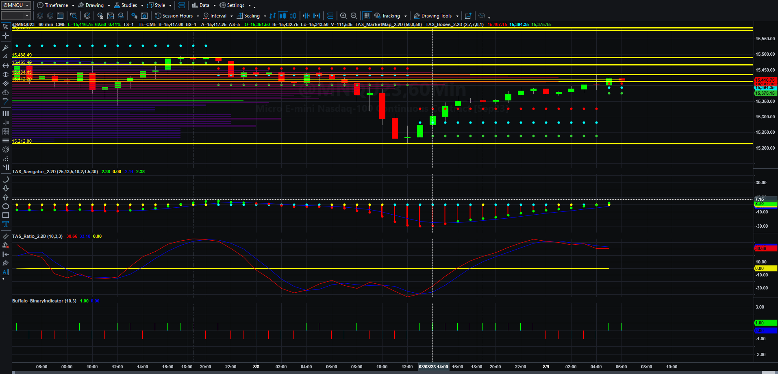Screen dimensions: 778x374
Task: Toggle the grid lines button in toolbar
Action: click(367, 16)
